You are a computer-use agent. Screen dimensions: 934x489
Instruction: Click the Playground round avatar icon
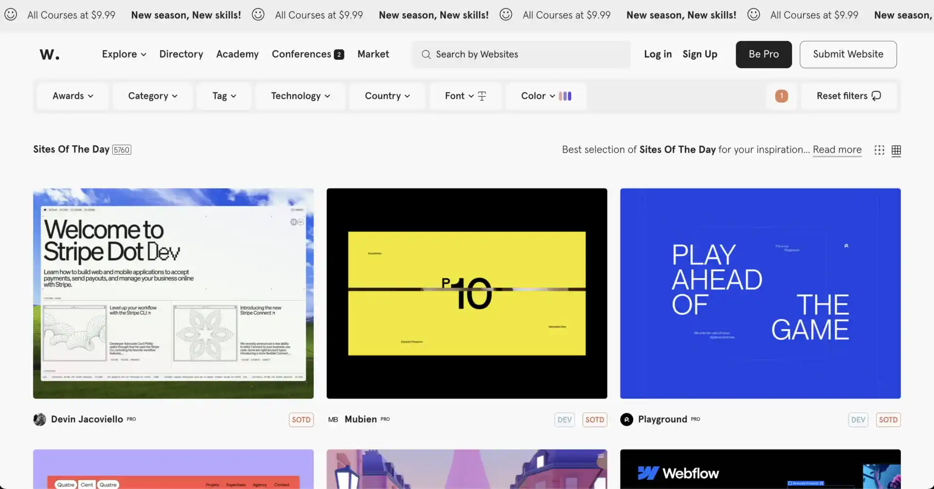coord(627,419)
